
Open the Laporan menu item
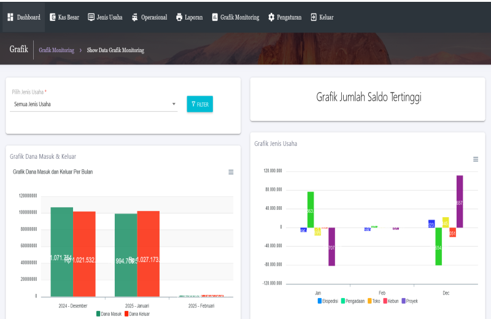pyautogui.click(x=193, y=17)
